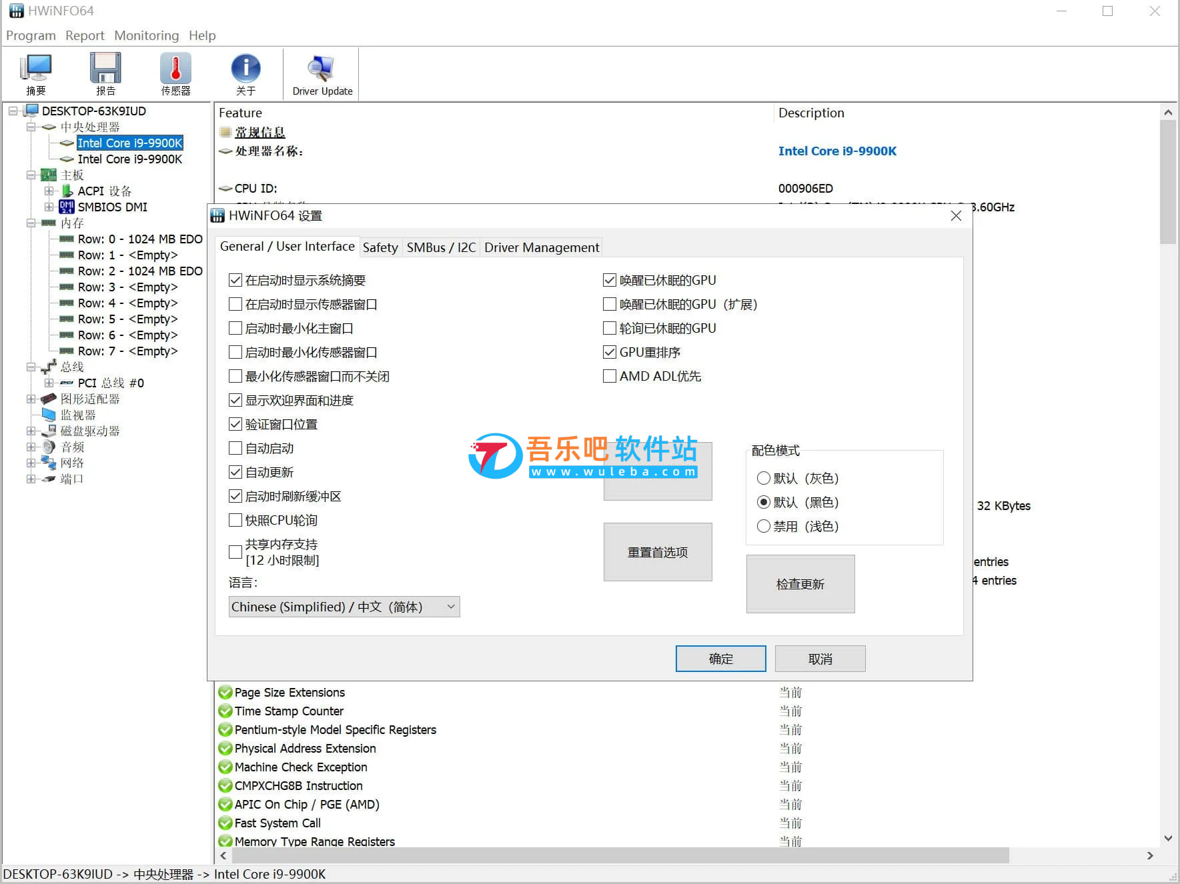Image resolution: width=1180 pixels, height=884 pixels.
Task: Switch to the Driver Management tab
Action: [542, 247]
